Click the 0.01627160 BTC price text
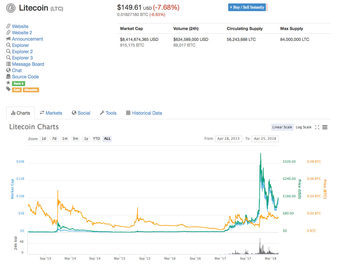 click(133, 15)
